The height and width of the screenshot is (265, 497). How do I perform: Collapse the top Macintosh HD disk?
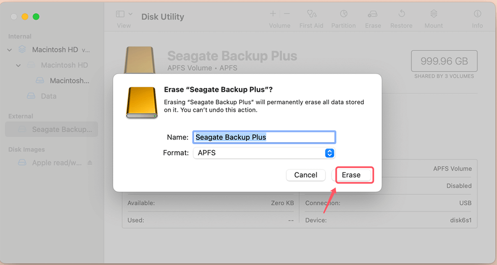tap(9, 50)
